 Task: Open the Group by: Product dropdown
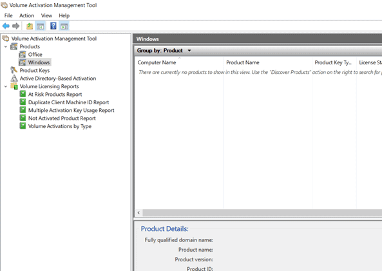click(164, 50)
